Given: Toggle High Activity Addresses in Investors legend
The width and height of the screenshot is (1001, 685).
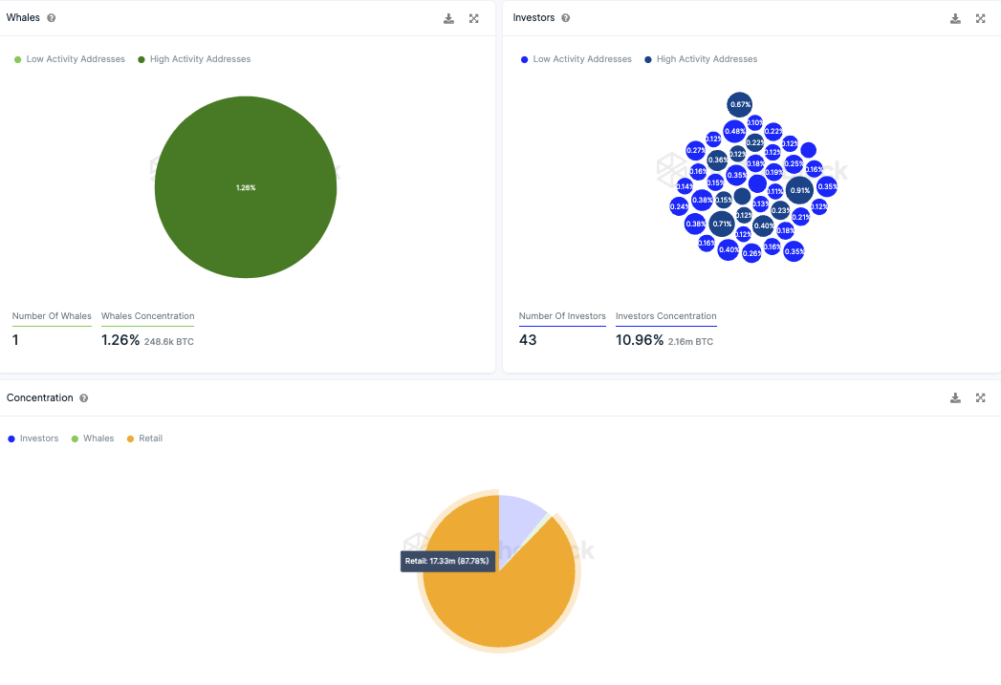Looking at the screenshot, I should (x=700, y=59).
